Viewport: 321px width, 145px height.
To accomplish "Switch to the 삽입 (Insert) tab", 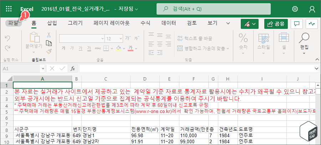I will coord(52,23).
